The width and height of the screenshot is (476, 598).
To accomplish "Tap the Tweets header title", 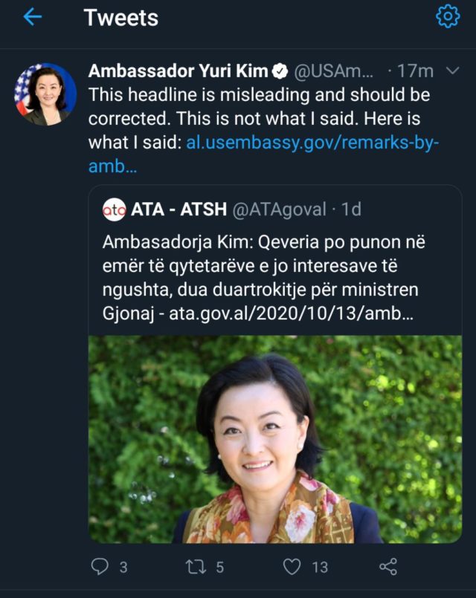I will pos(121,18).
